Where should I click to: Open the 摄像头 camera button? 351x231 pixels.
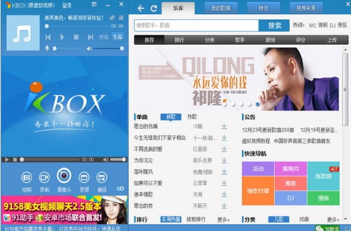(64, 180)
